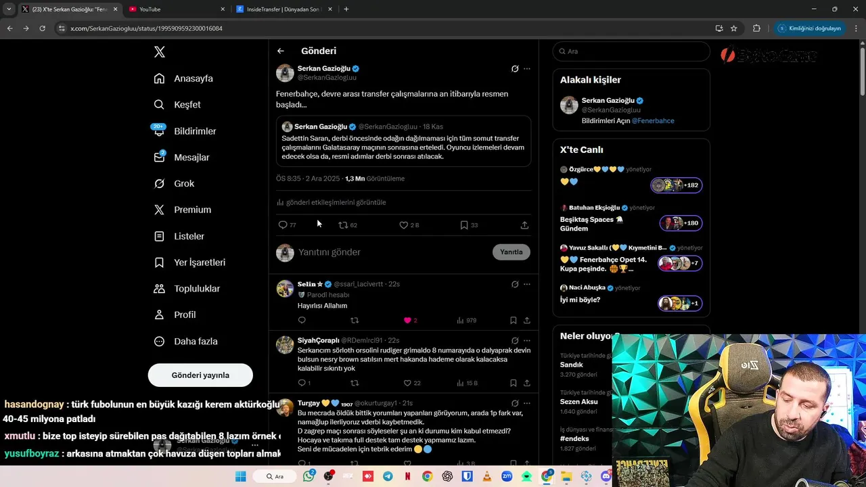Bookmark SiyahÇoraplı's reply
This screenshot has height=487, width=866.
(x=514, y=384)
